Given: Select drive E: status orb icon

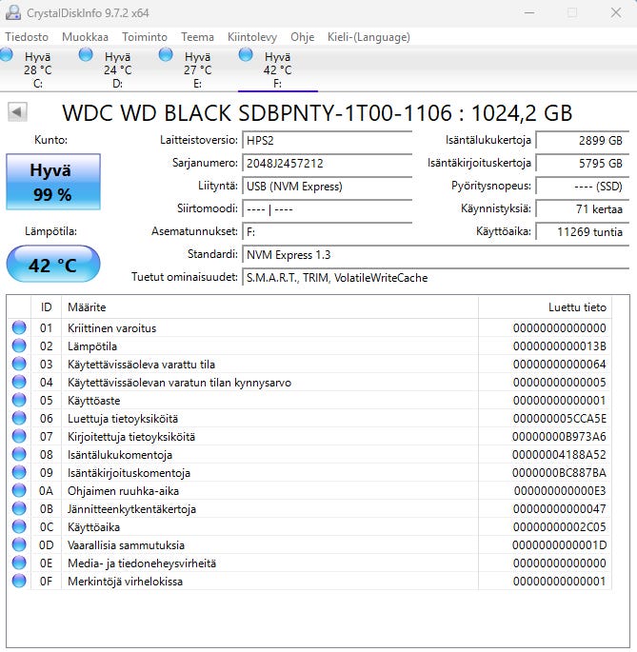Looking at the screenshot, I should 167,55.
